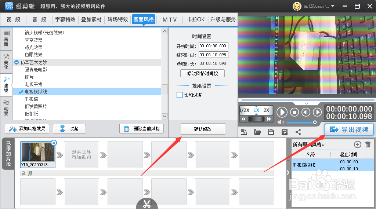The width and height of the screenshot is (376, 209).
Task: Click the 收起 button
Action: [69, 129]
